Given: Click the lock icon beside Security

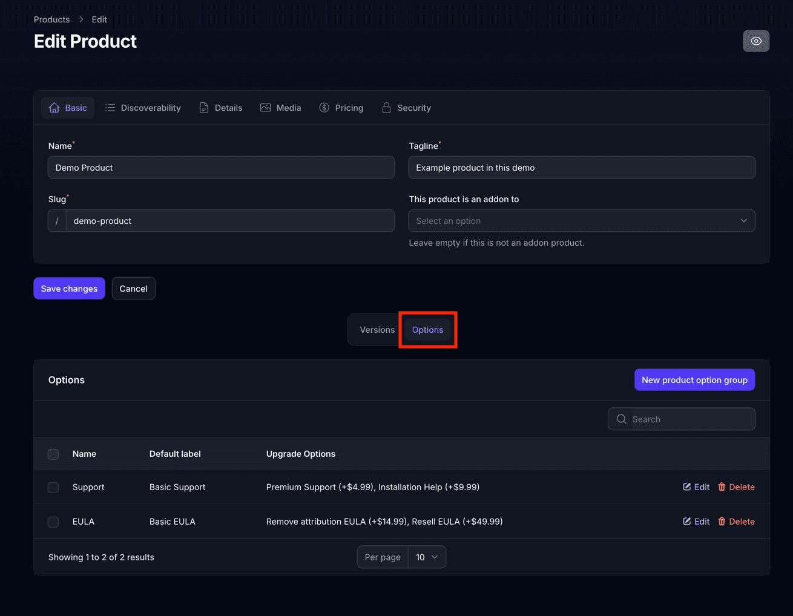Looking at the screenshot, I should 386,107.
